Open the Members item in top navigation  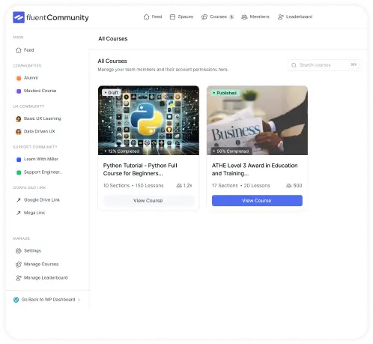(255, 16)
